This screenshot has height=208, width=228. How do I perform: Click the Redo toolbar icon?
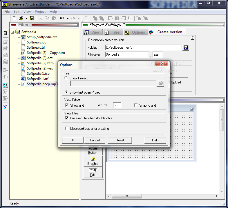pos(73,19)
